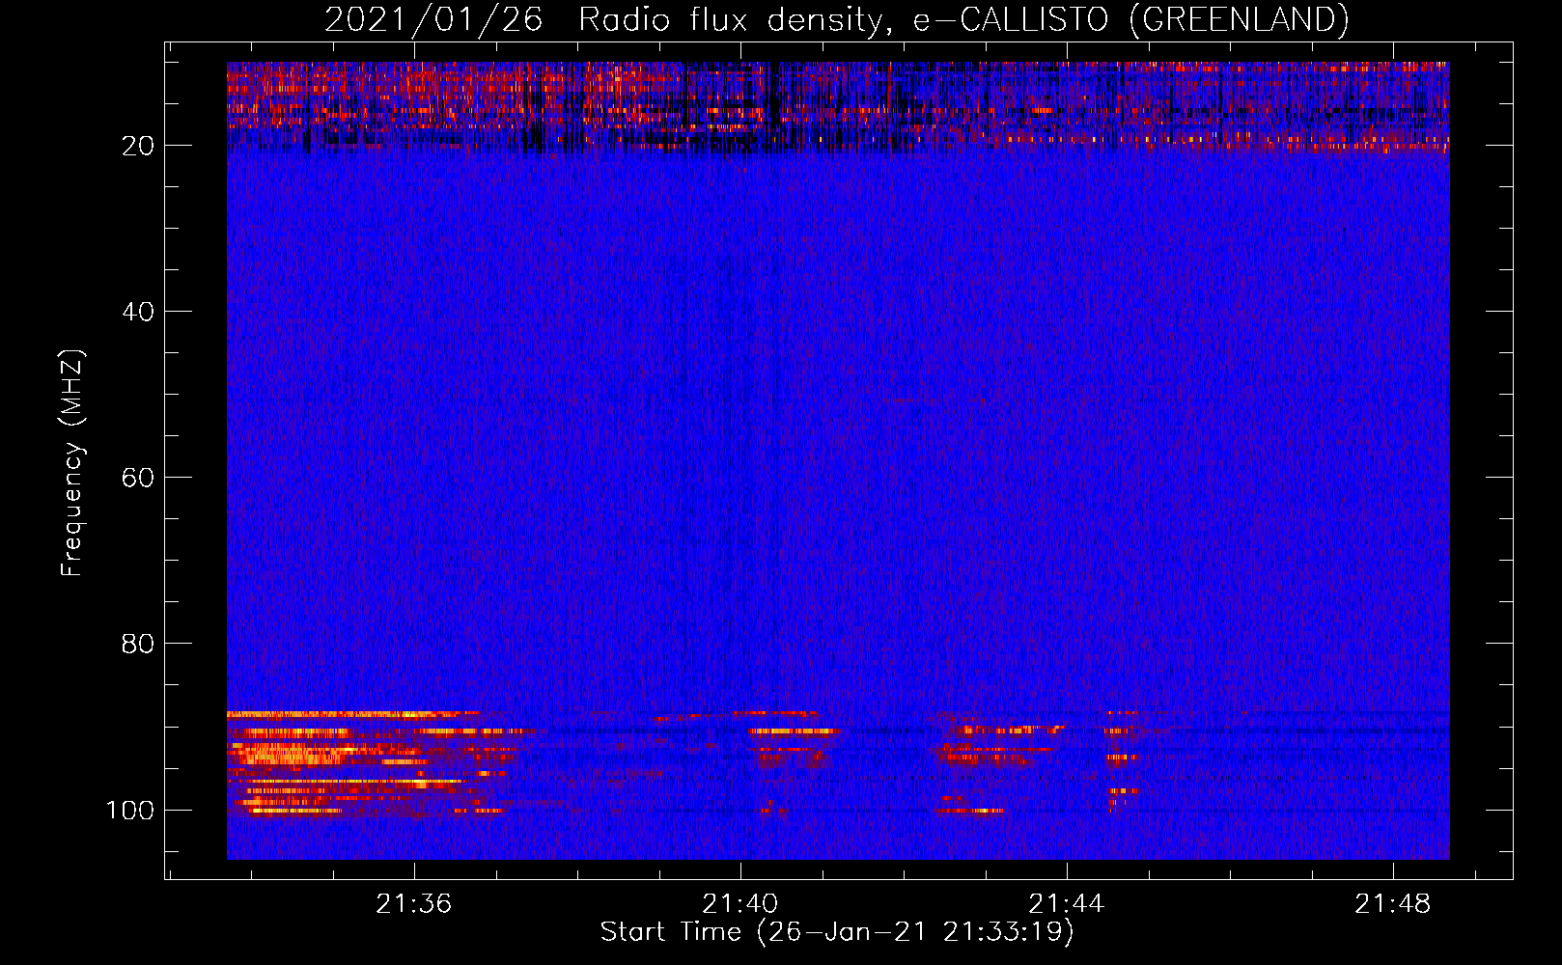Click the 'Frequency (MHZ)' axis label

click(x=72, y=463)
